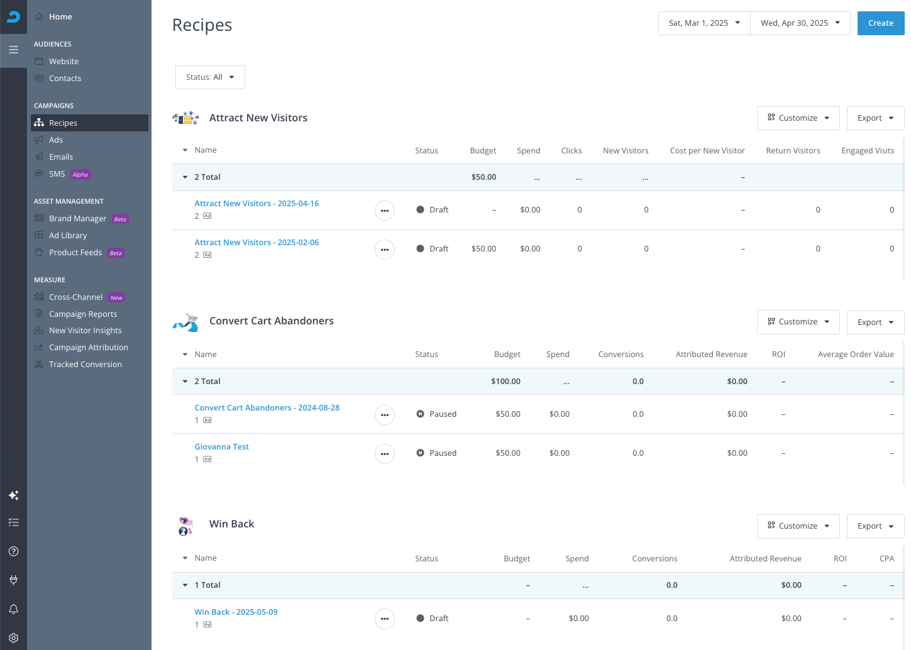Open Cross-Channel measure page
This screenshot has width=911, height=650.
(x=79, y=297)
